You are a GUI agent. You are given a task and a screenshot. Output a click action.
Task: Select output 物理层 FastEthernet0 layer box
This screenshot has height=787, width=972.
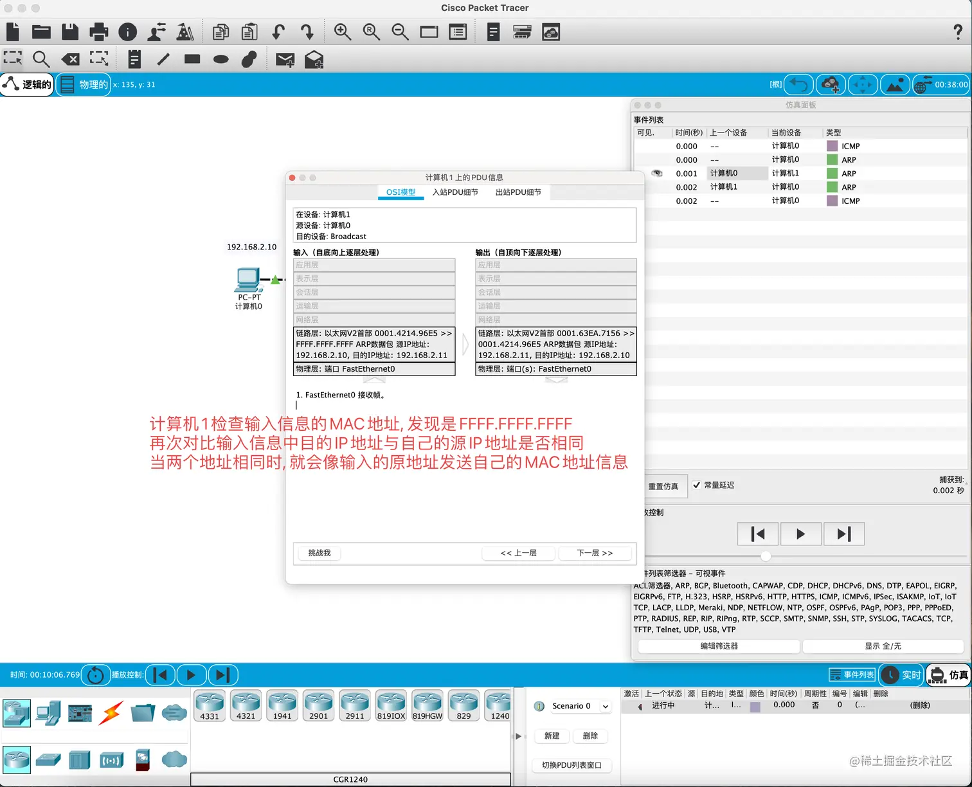pyautogui.click(x=556, y=369)
